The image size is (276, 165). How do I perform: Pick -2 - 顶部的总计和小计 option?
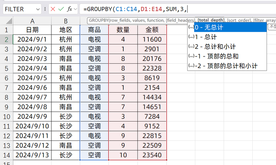point(227,66)
